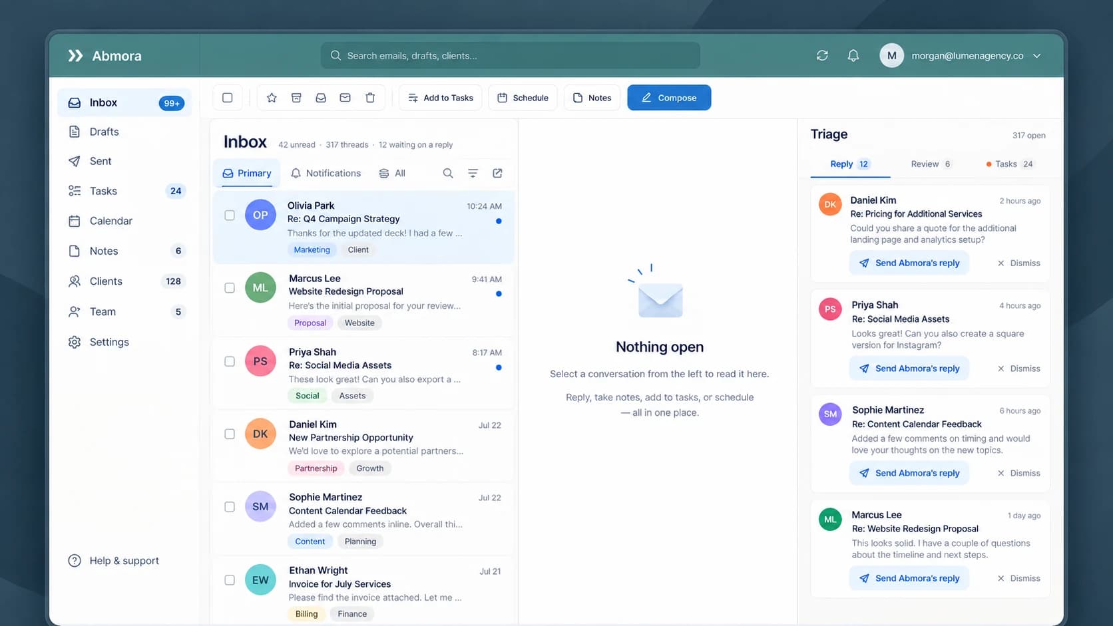Show the All inbox tab

click(x=393, y=173)
